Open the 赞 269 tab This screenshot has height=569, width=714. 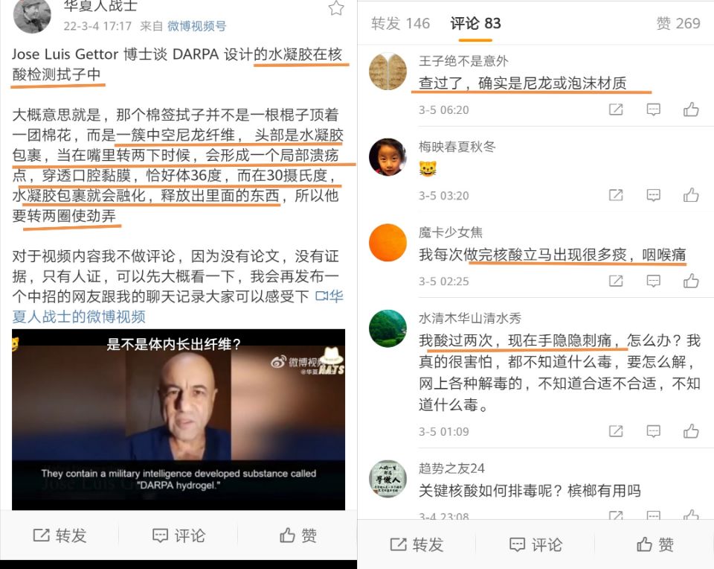[x=678, y=23]
